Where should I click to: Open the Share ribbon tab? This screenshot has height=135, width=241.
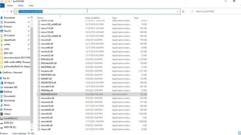(x=21, y=6)
